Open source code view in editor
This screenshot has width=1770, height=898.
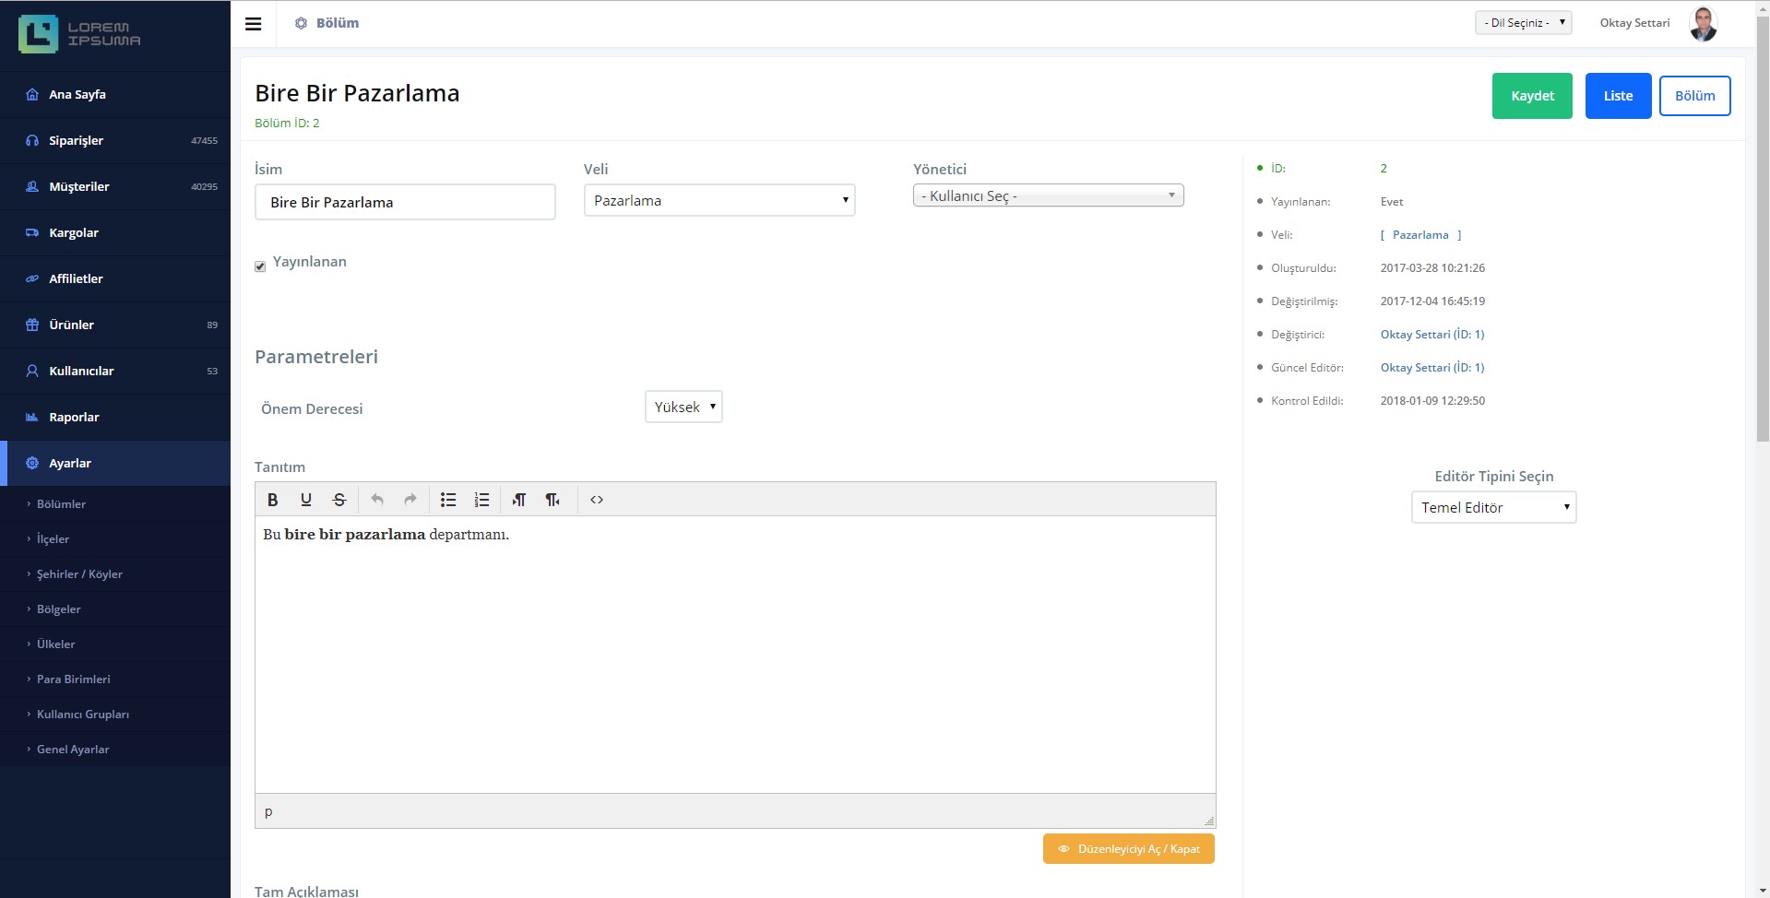[x=597, y=500]
